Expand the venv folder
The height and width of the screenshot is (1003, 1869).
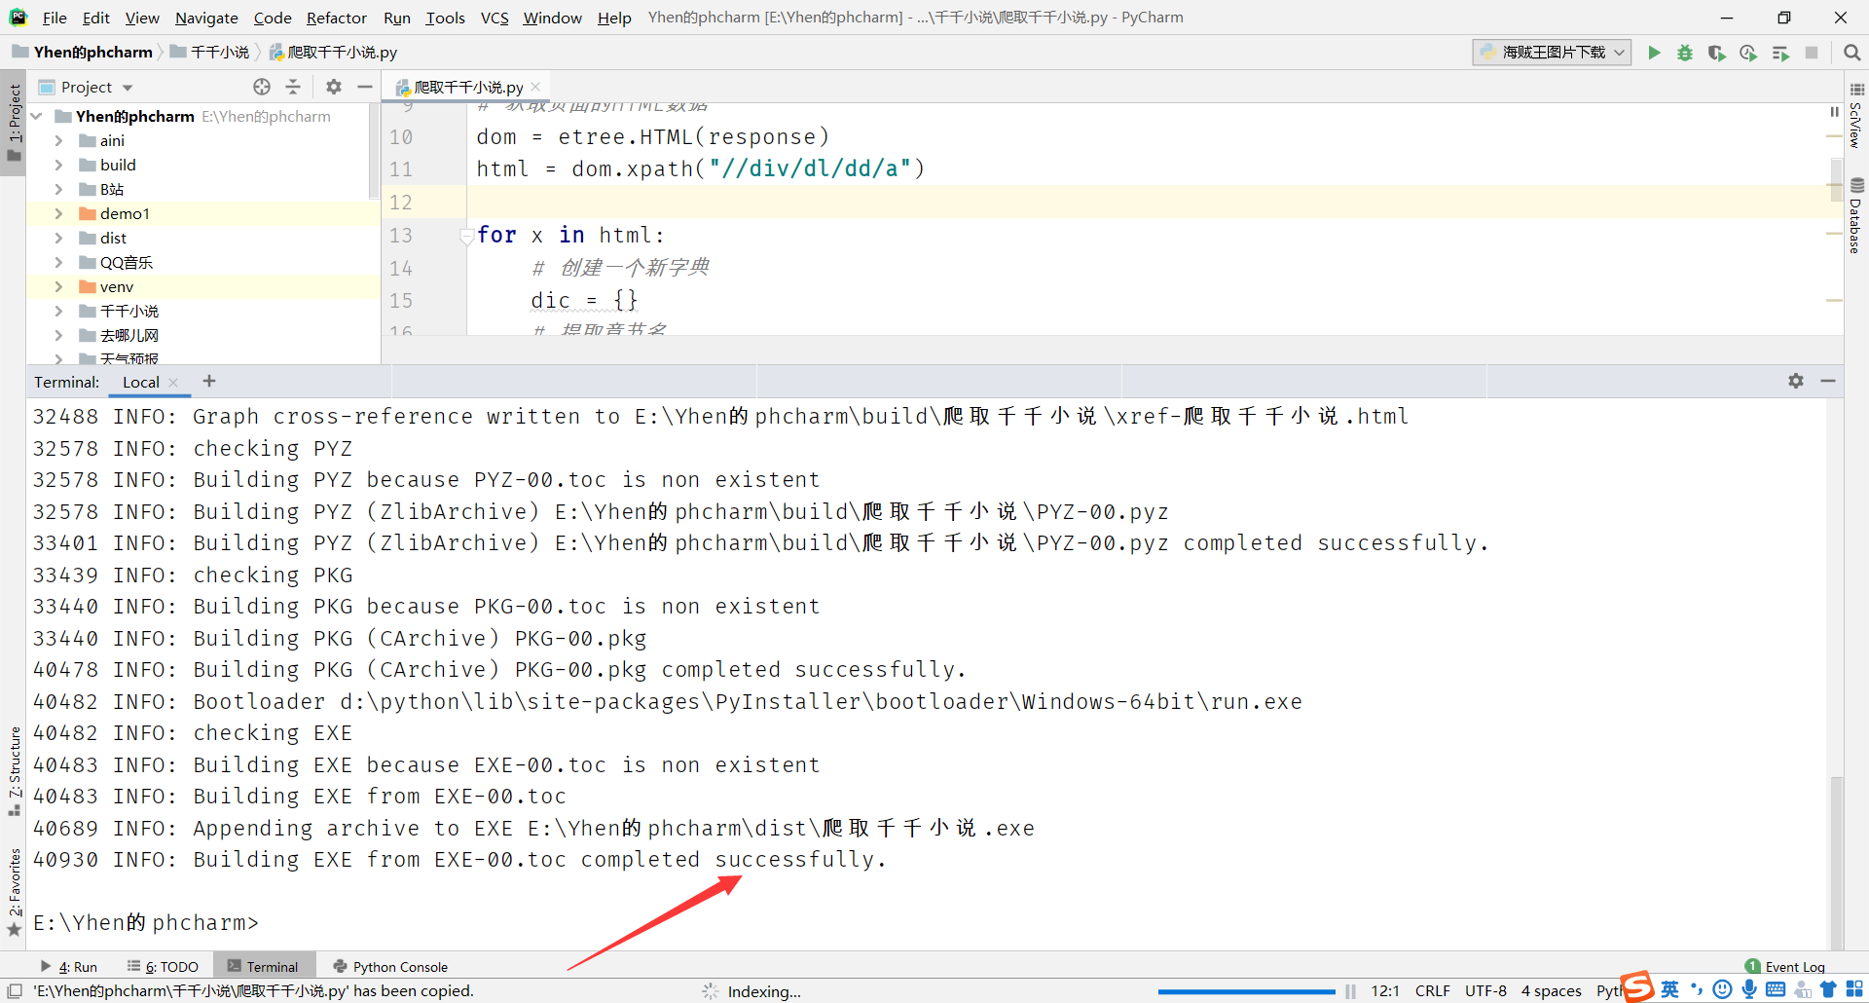tap(58, 286)
